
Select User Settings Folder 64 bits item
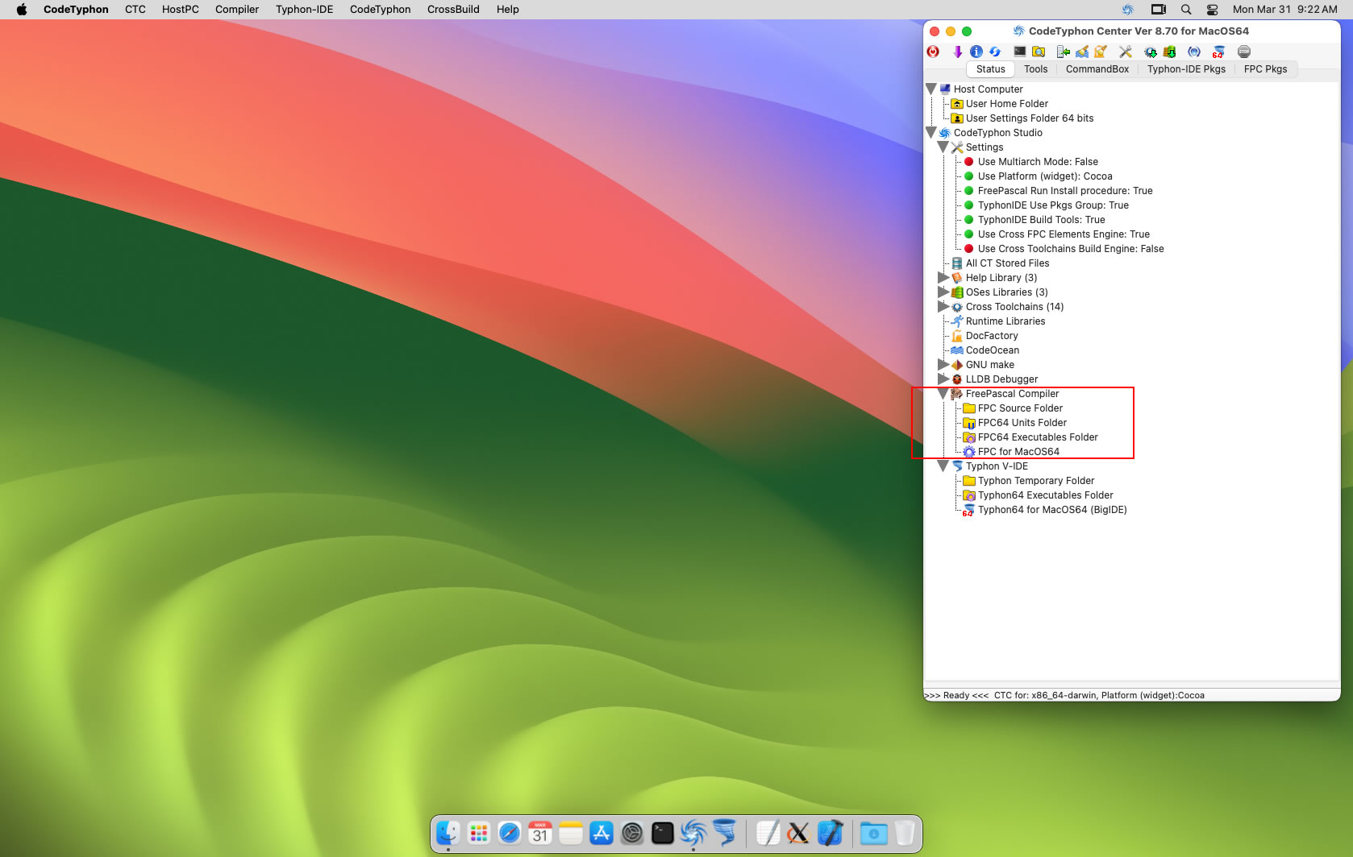pos(1030,118)
